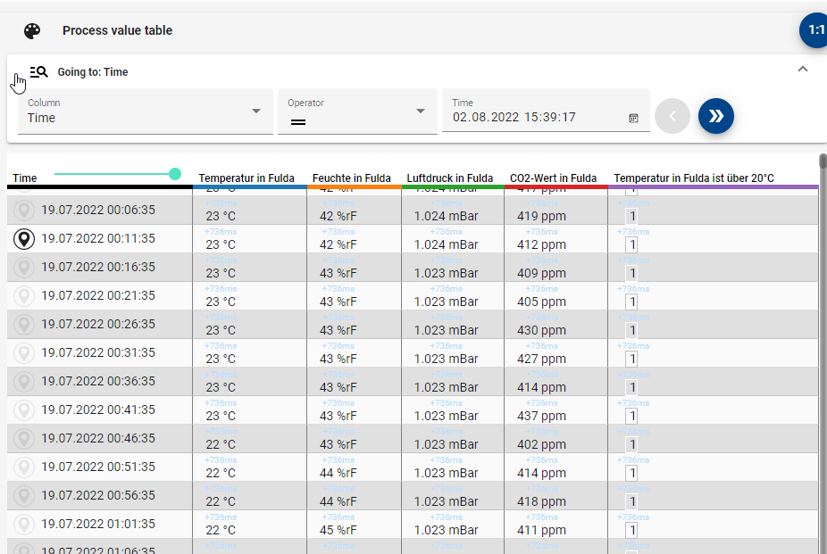This screenshot has height=554, width=827.
Task: Click the Time column width slider handle
Action: [175, 174]
